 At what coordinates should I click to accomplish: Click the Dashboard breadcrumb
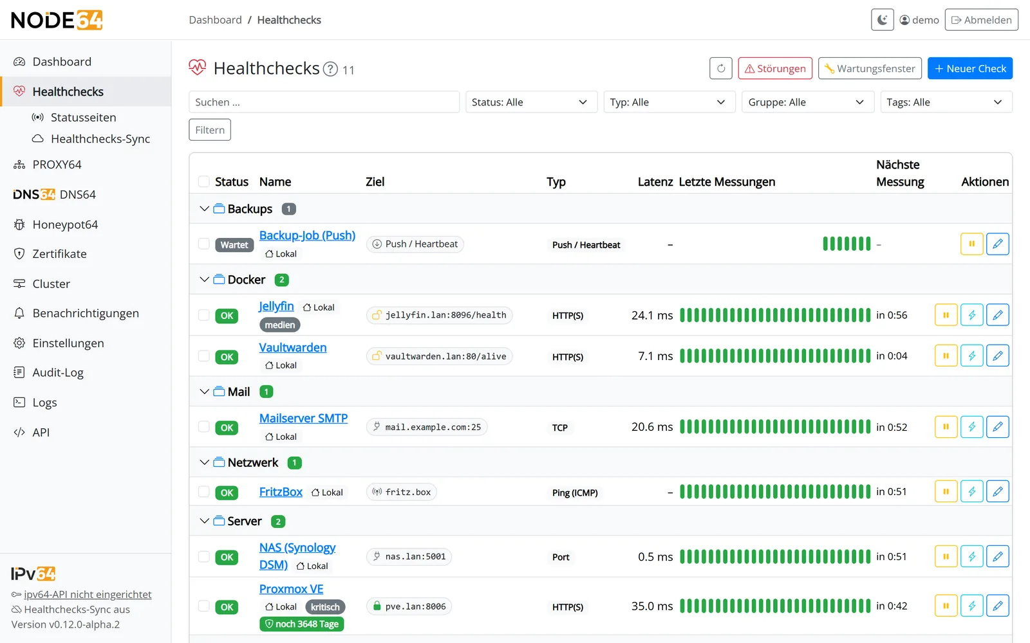coord(215,20)
